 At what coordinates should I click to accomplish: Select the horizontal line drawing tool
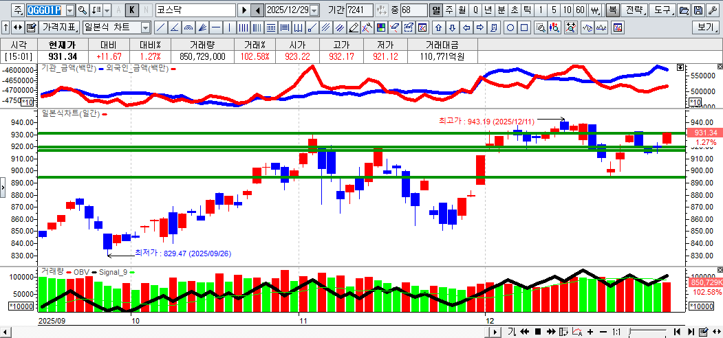pyautogui.click(x=215, y=28)
